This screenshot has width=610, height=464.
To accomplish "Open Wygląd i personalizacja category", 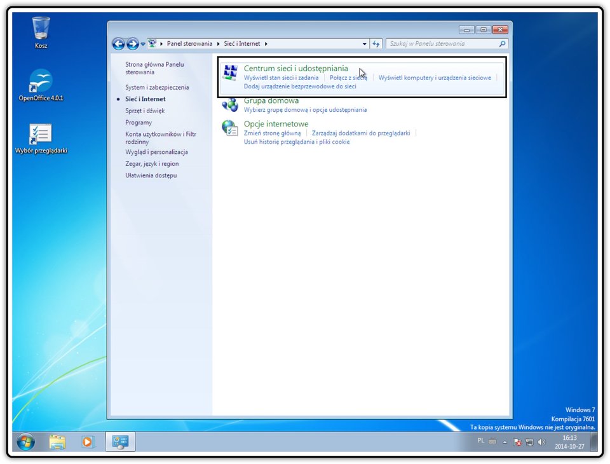I will coord(156,152).
